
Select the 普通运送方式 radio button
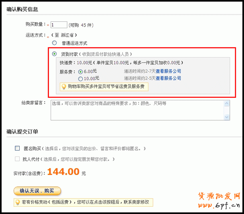click(x=54, y=43)
